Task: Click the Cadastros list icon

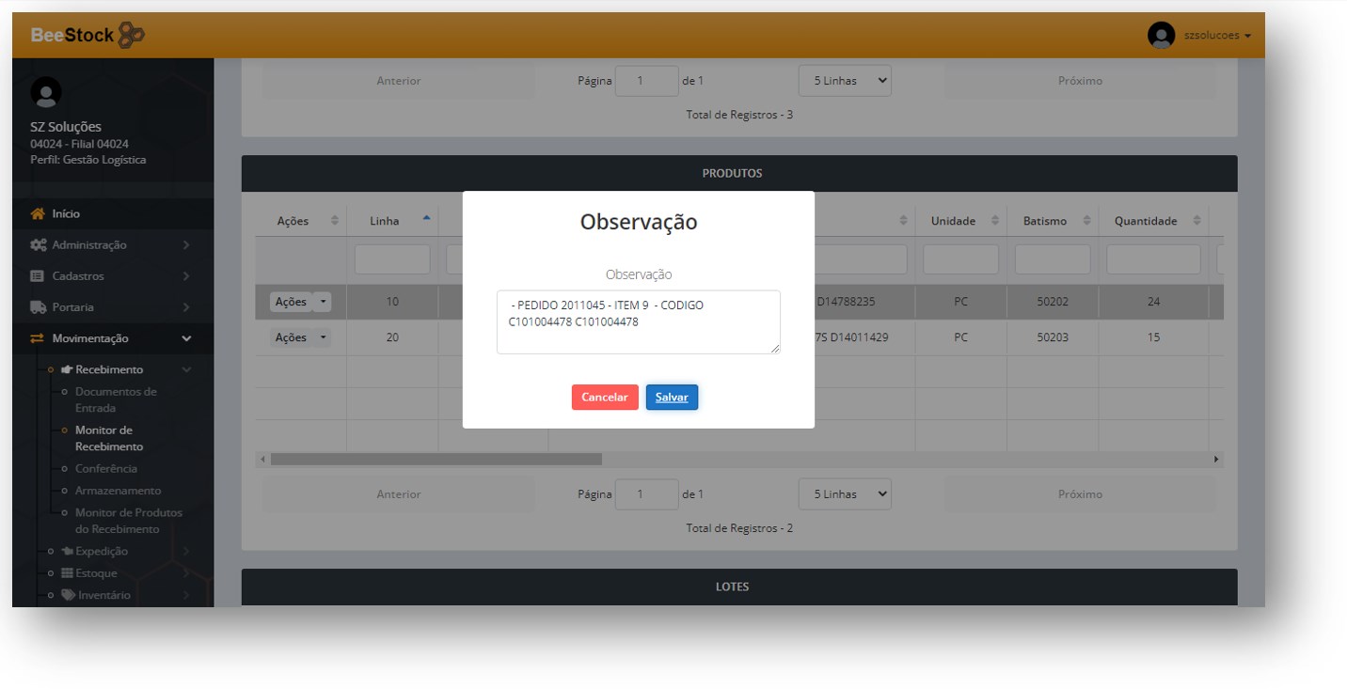Action: click(38, 276)
